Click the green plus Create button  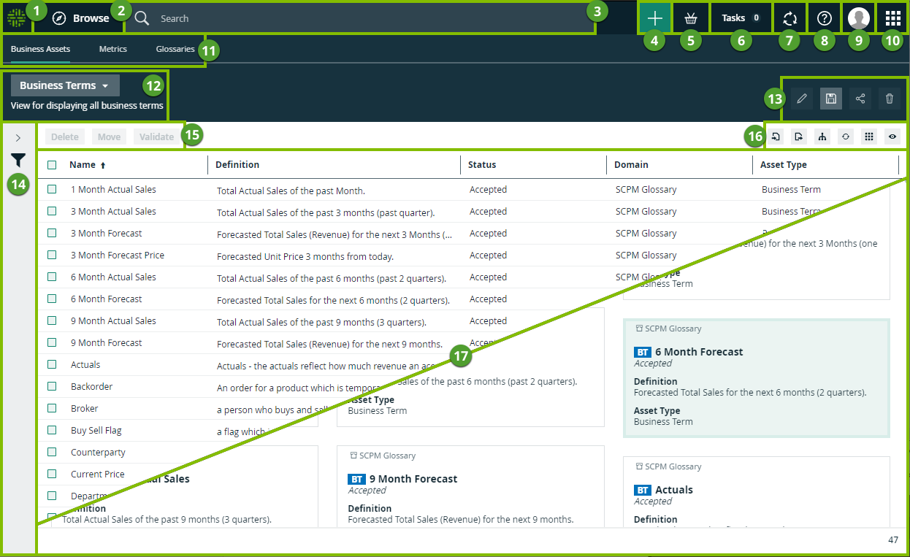click(x=655, y=18)
